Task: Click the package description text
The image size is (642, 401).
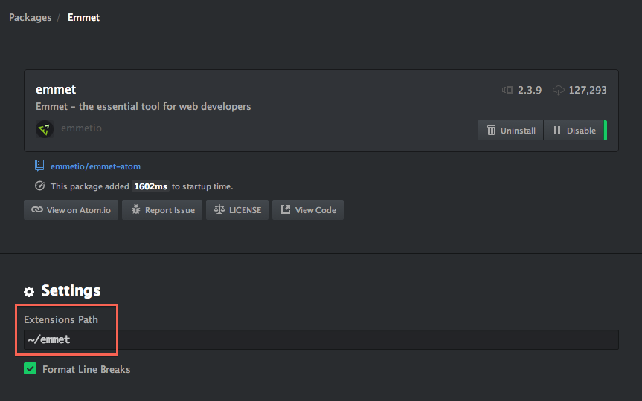Action: [x=144, y=107]
